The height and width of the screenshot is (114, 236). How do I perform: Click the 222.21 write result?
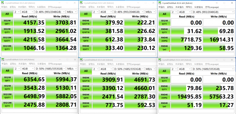(140, 22)
